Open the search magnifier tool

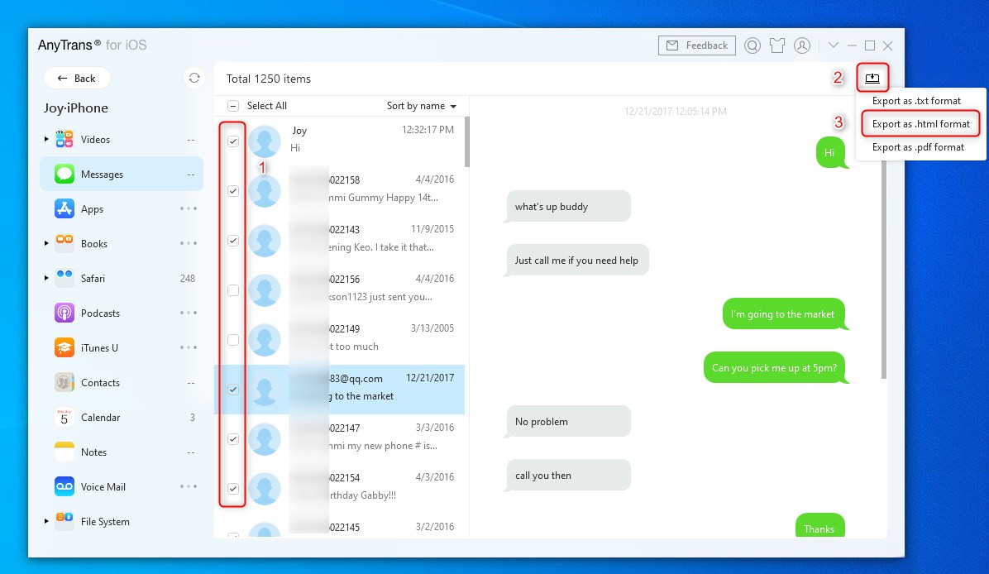pos(752,45)
